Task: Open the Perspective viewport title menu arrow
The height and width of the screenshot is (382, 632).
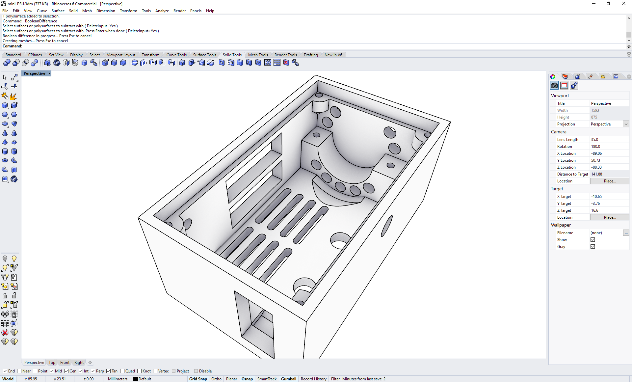Action: (49, 73)
